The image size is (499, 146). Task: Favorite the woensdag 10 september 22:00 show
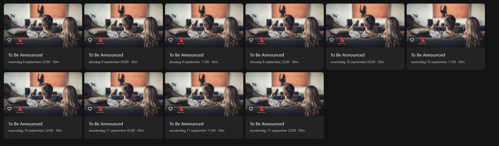click(x=9, y=109)
